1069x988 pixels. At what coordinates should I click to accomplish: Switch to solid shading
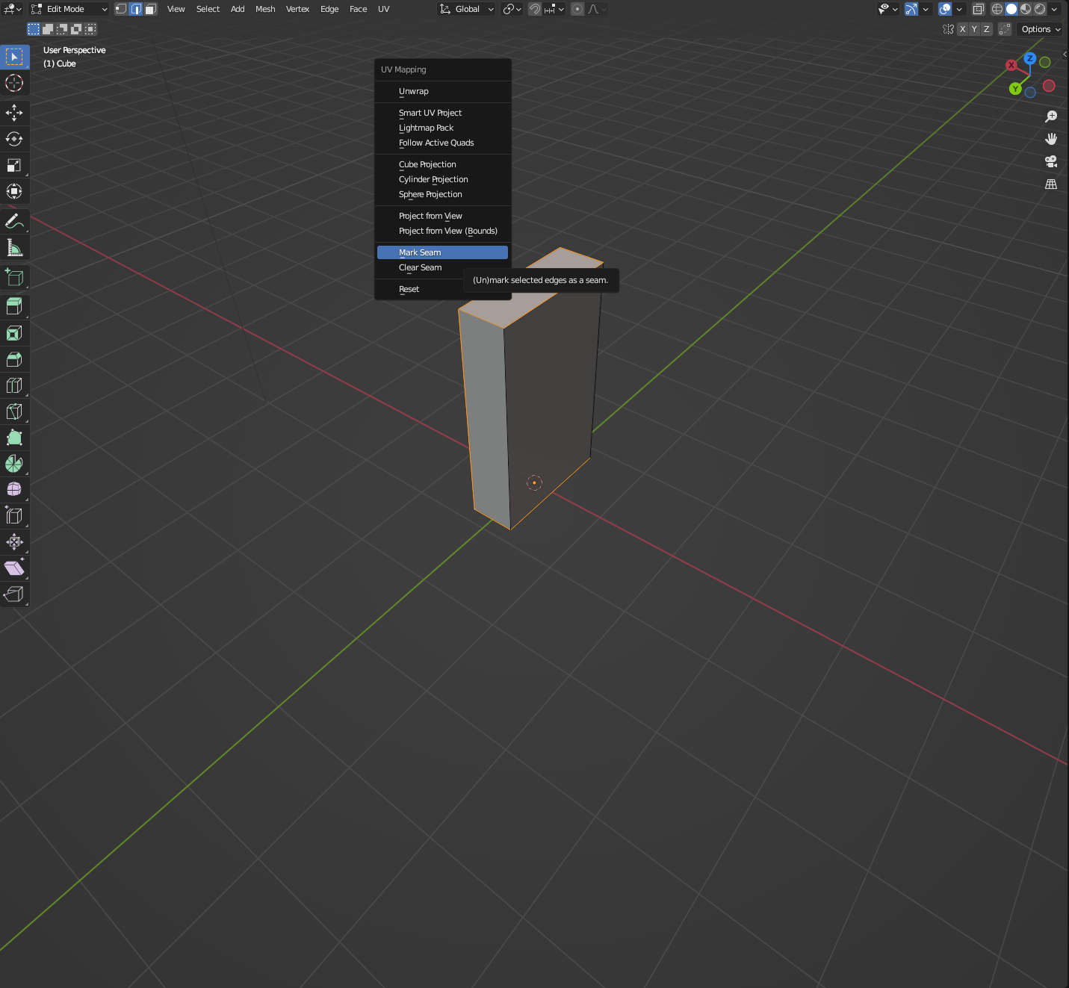coord(1011,9)
